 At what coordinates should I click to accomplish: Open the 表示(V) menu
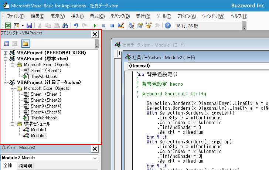(x=58, y=16)
